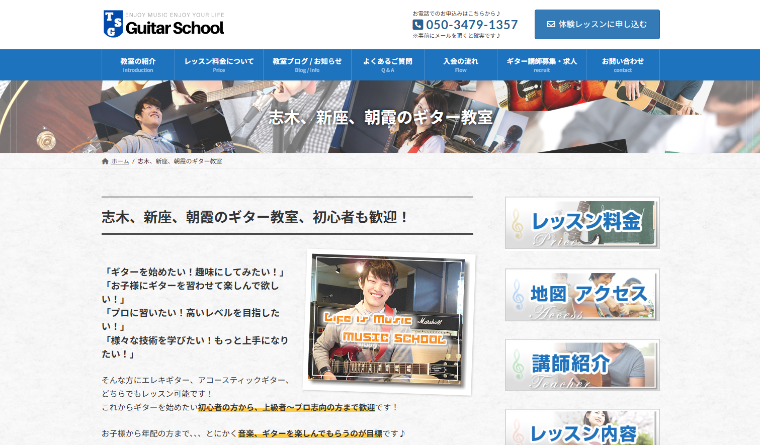Click the home icon in the breadcrumb
This screenshot has width=760, height=445.
tap(105, 161)
